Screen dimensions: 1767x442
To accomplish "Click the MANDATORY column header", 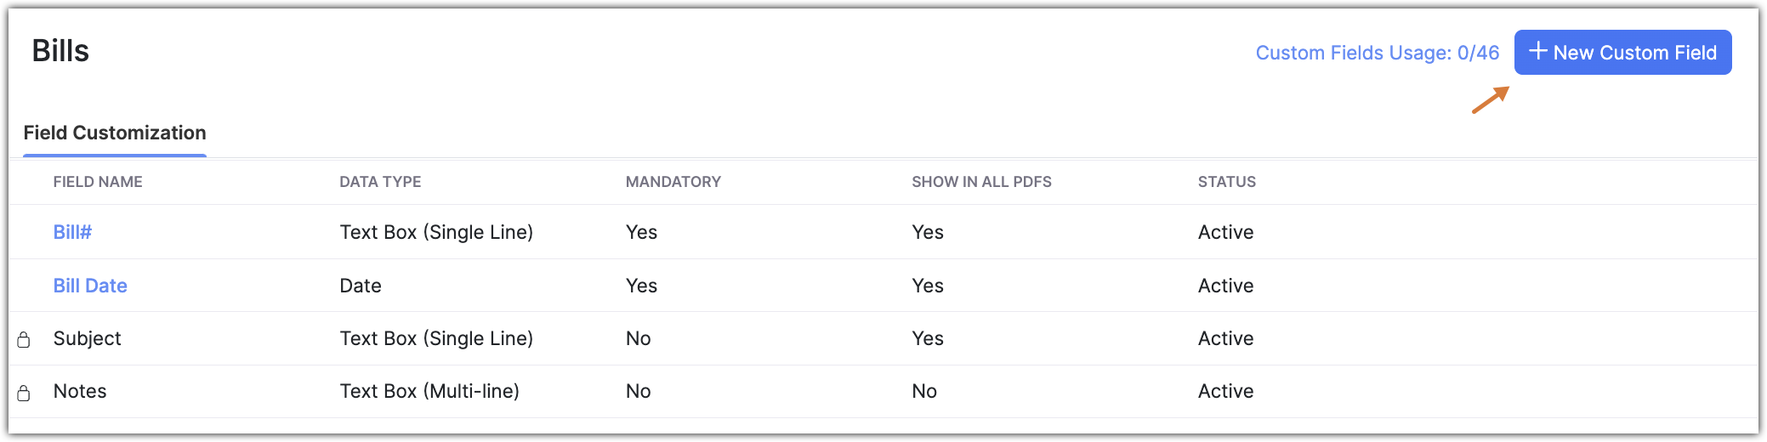I will (x=673, y=182).
